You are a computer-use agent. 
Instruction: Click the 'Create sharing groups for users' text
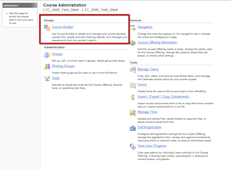pos(84,73)
